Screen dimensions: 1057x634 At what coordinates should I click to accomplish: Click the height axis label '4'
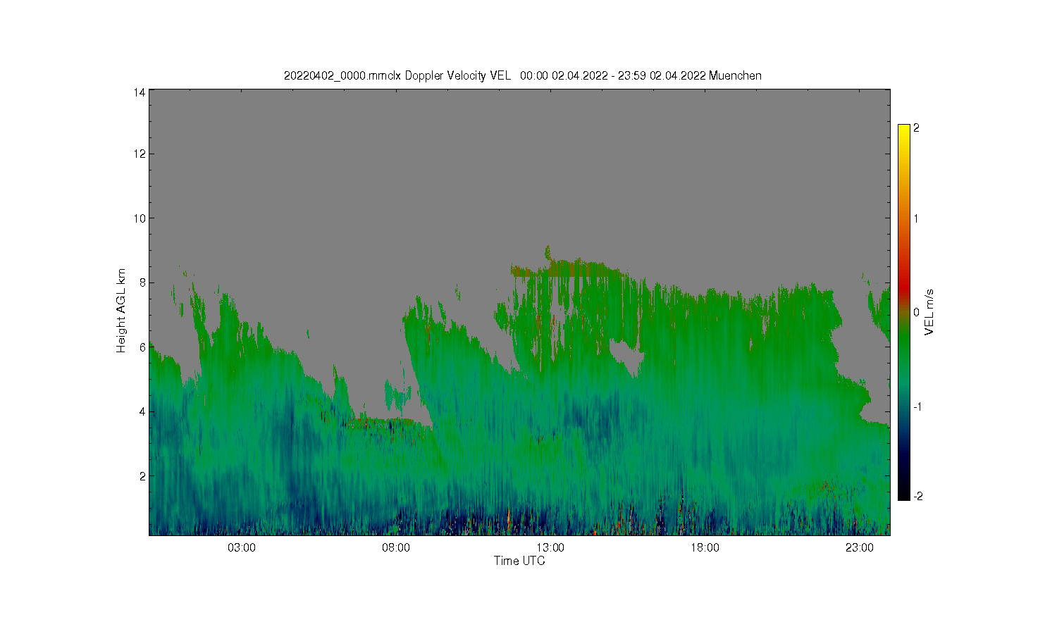point(142,411)
